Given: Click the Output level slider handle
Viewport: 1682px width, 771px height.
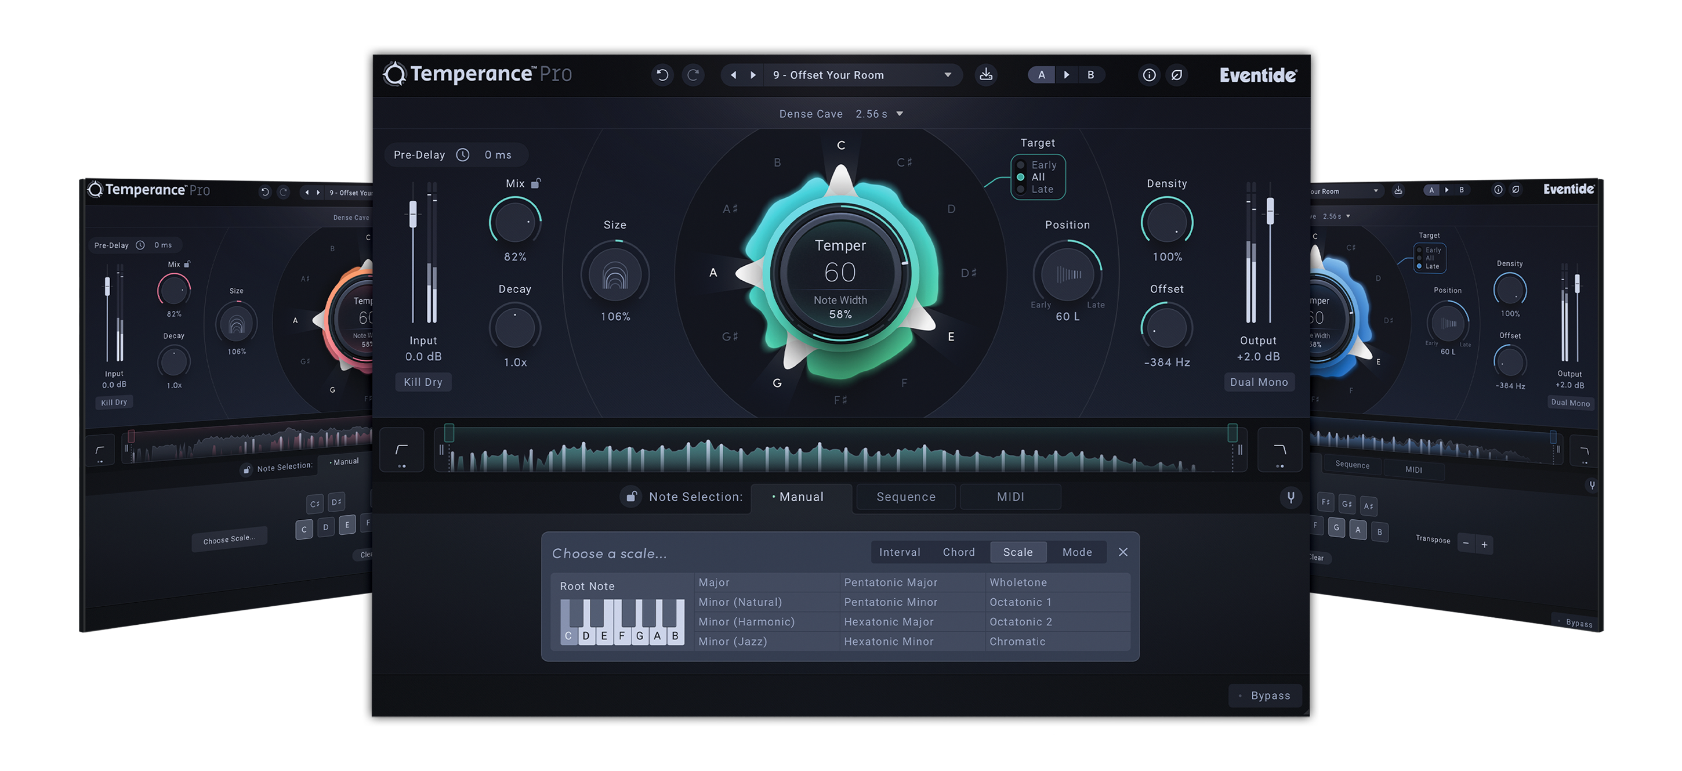Looking at the screenshot, I should (x=1270, y=211).
